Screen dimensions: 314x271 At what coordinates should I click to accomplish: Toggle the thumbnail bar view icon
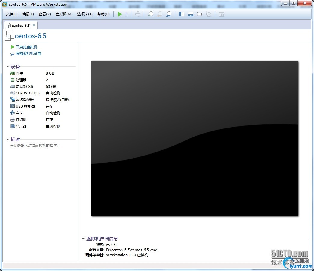pos(191,14)
